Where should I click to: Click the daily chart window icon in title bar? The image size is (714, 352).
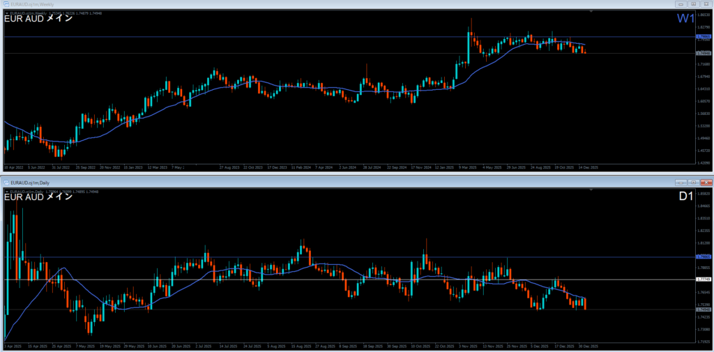(6, 182)
